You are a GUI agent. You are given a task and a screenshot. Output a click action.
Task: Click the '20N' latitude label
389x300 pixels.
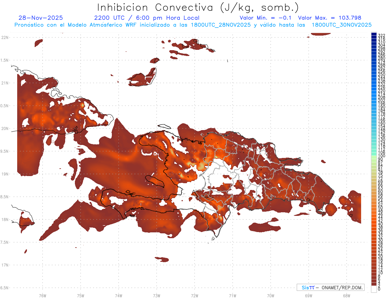[x=5, y=129]
